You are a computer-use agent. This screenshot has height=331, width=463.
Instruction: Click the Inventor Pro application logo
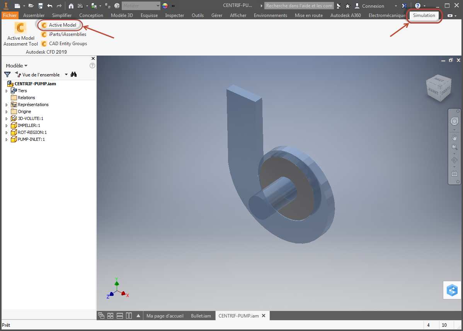6,6
